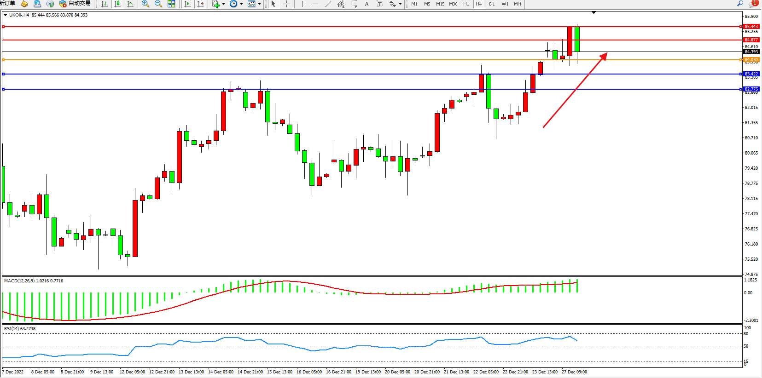Viewport: 762px width, 378px height.
Task: Pick the horizontal line drawing tool
Action: point(315,4)
